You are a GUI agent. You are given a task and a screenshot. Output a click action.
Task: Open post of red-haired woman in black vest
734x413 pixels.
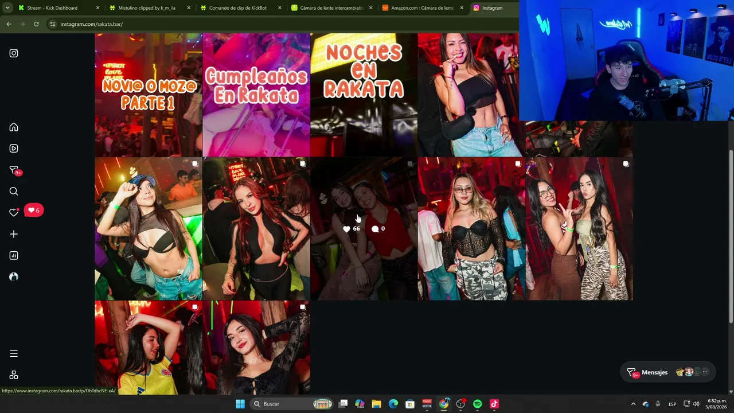(x=256, y=229)
